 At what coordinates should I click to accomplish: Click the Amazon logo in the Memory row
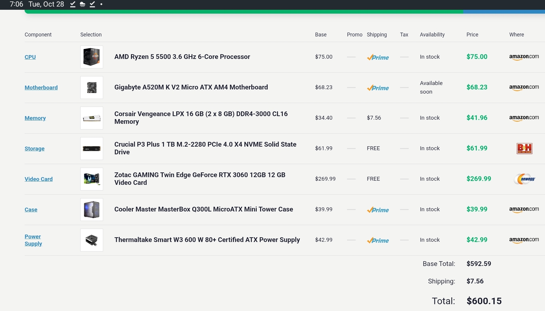(524, 118)
